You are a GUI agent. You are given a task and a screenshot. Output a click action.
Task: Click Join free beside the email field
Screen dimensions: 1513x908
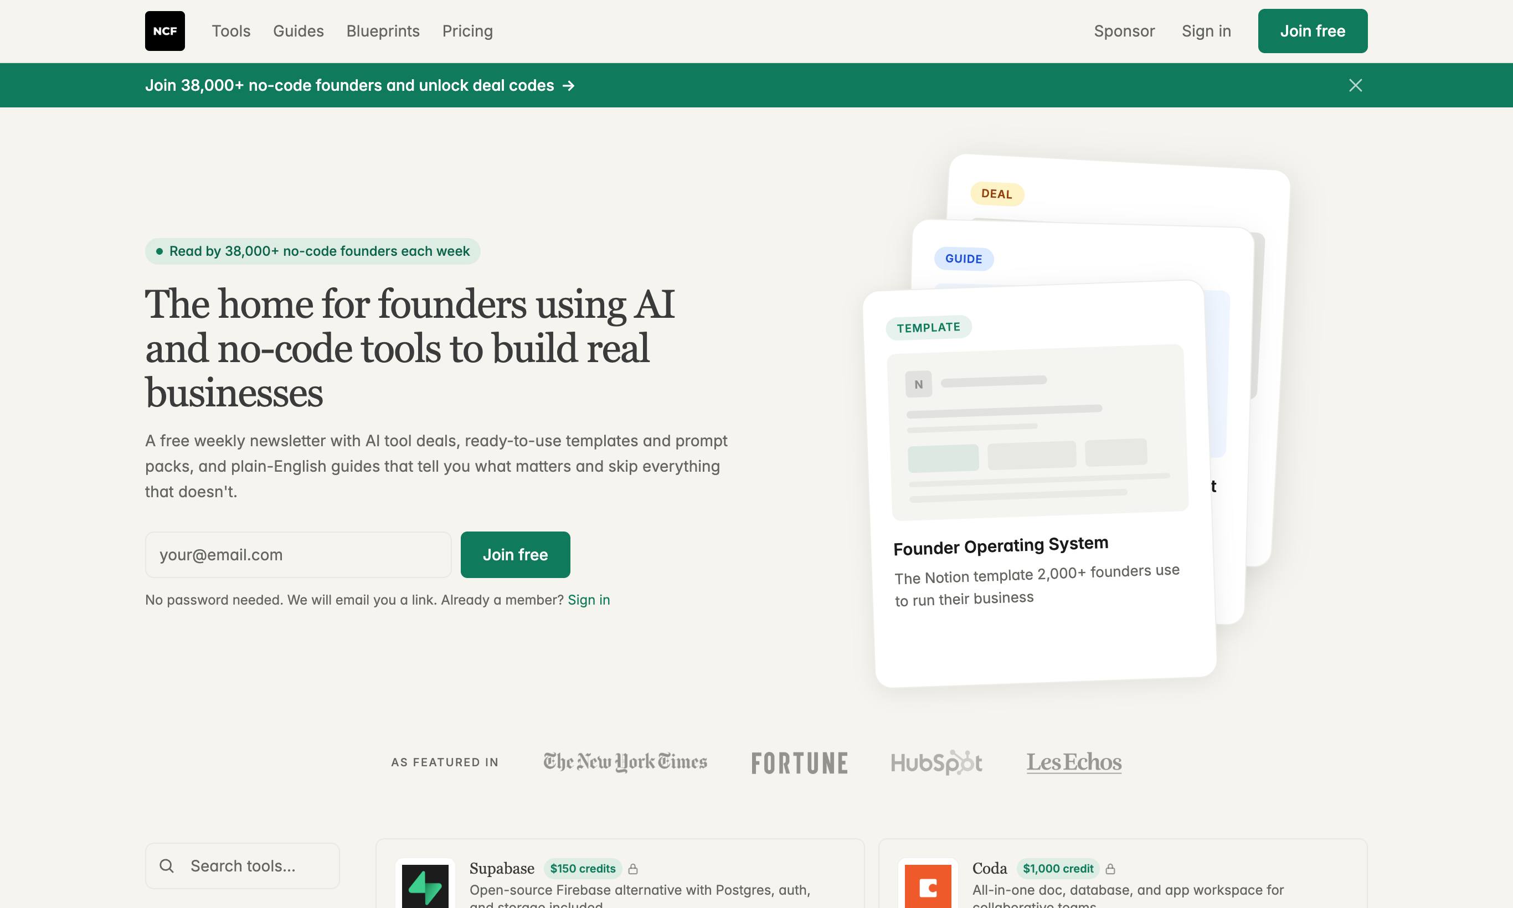coord(516,554)
